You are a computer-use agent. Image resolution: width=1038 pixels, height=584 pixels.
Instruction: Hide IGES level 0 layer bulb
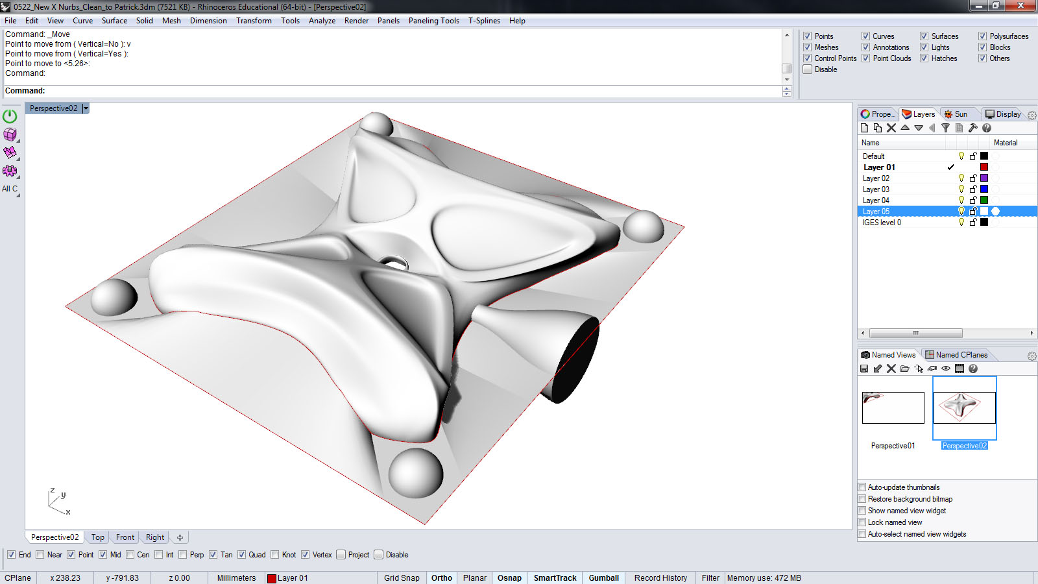coord(961,222)
